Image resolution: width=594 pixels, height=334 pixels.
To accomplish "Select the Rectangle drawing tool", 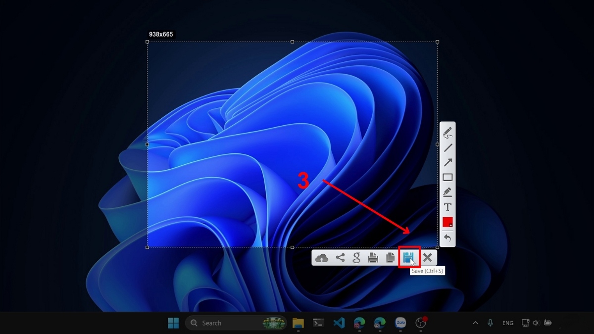I will pyautogui.click(x=447, y=177).
